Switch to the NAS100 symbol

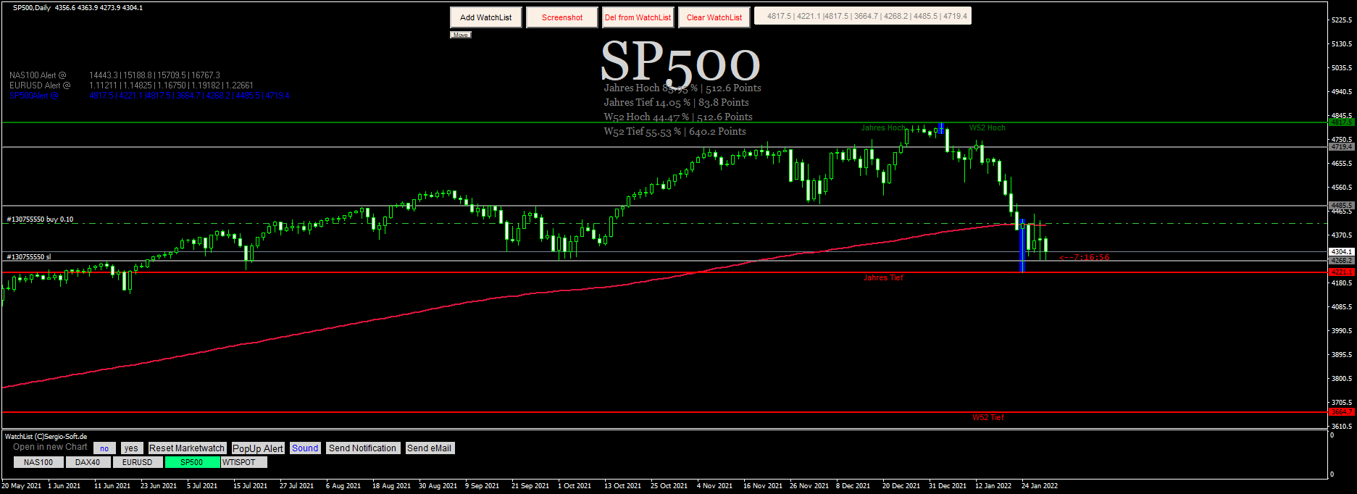pyautogui.click(x=38, y=462)
